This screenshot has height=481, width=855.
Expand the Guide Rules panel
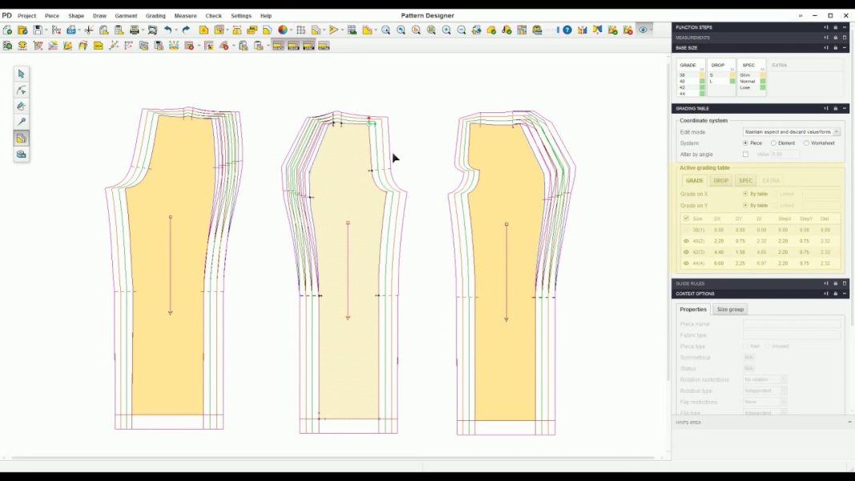coord(845,284)
